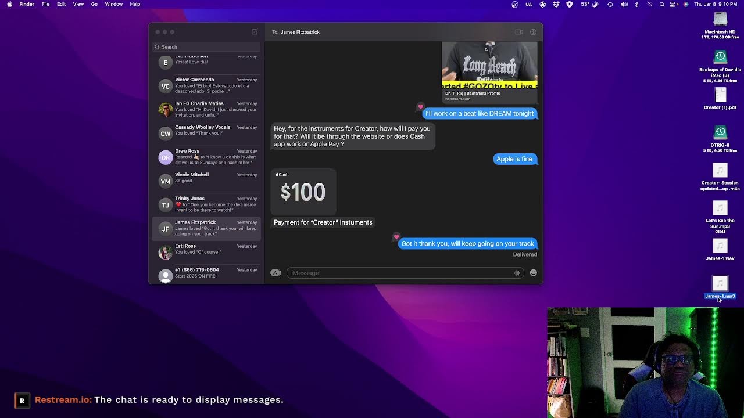Open Spotlight search
744x418 pixels.
[662, 4]
